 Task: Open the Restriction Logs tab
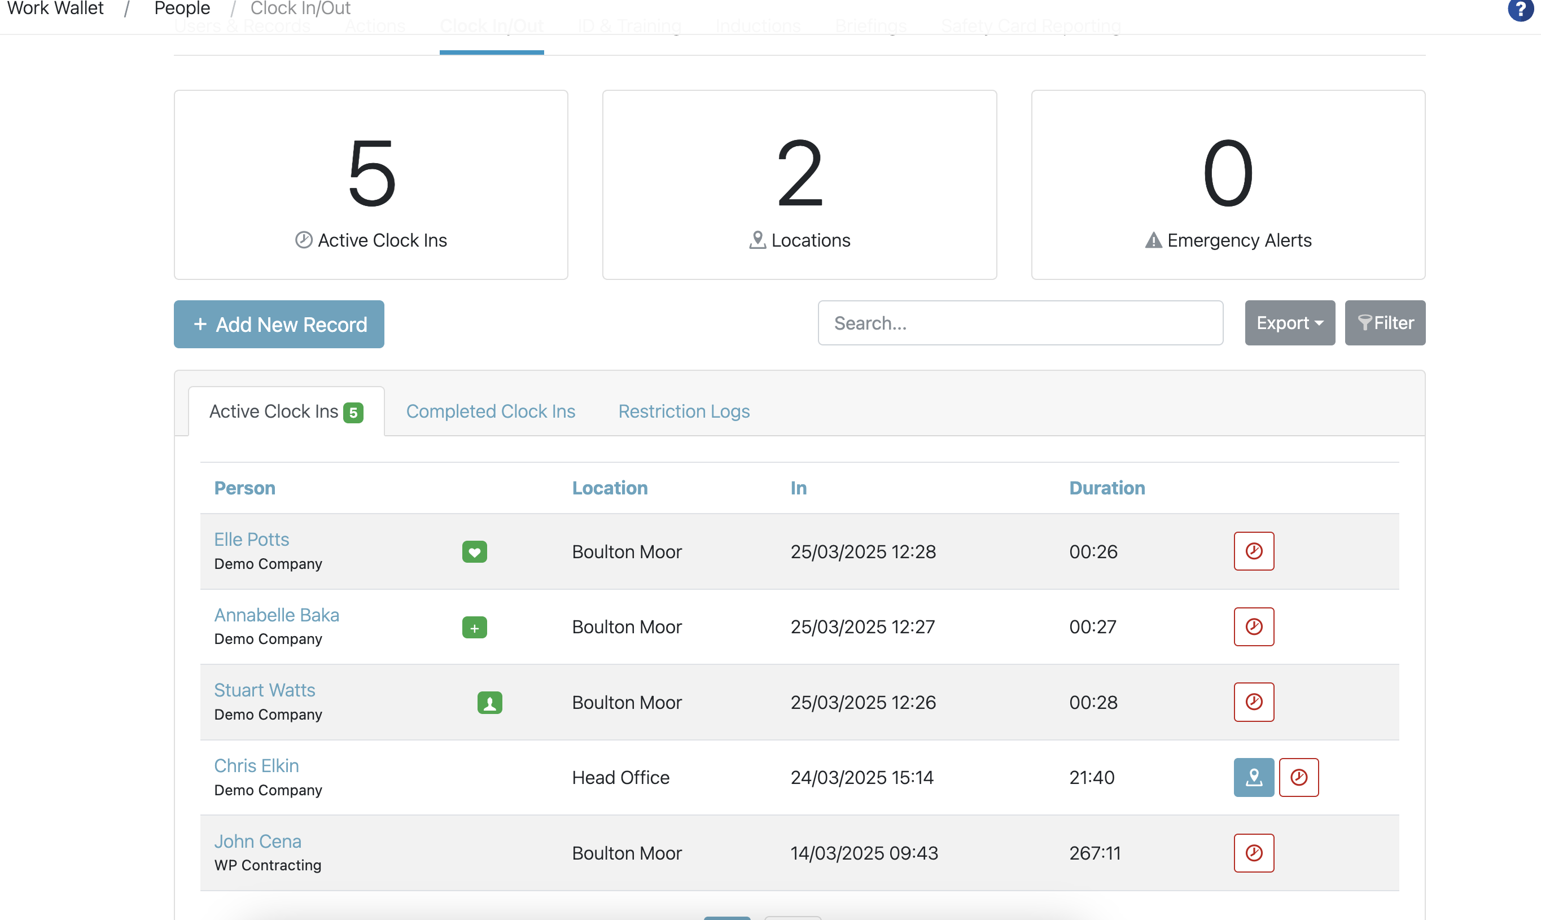coord(684,411)
